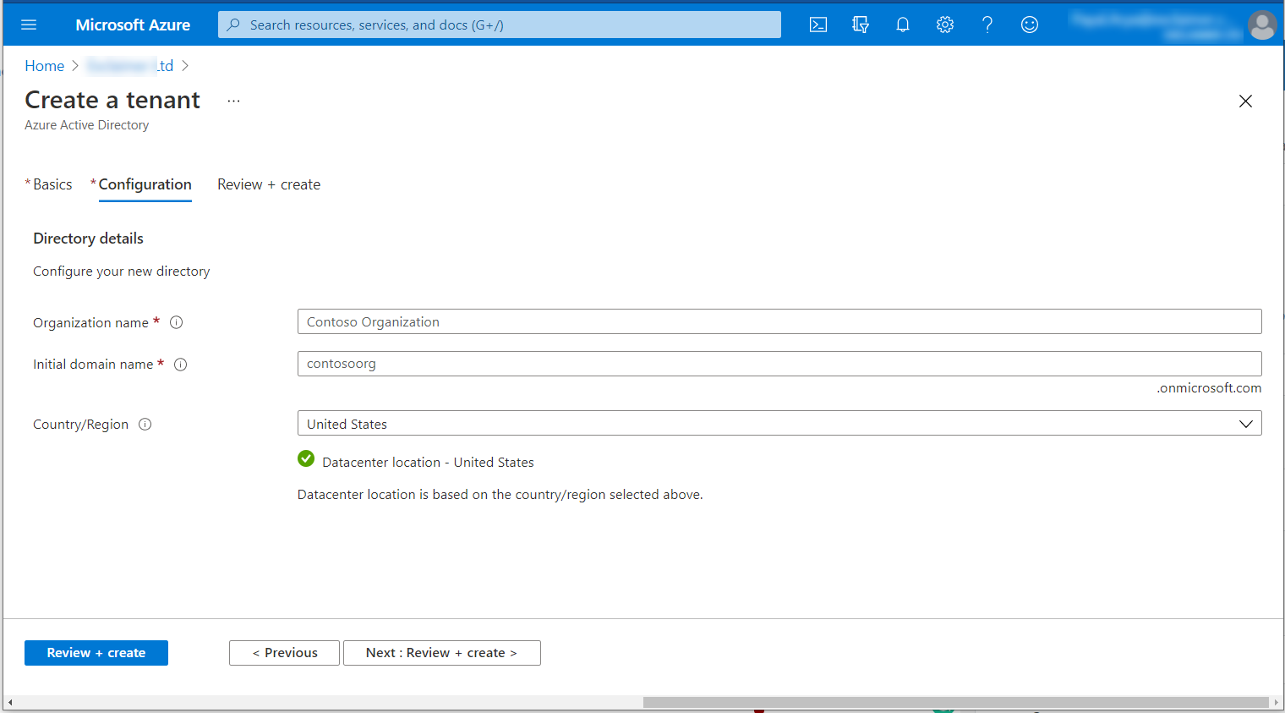The height and width of the screenshot is (713, 1285).
Task: Go back with the Previous button
Action: click(284, 653)
